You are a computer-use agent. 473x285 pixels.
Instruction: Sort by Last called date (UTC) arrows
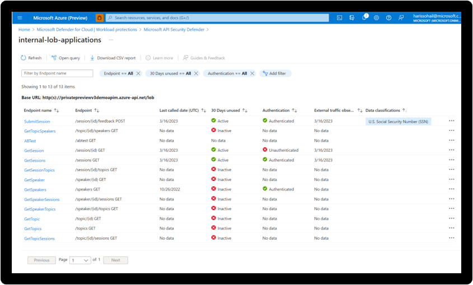coord(204,110)
